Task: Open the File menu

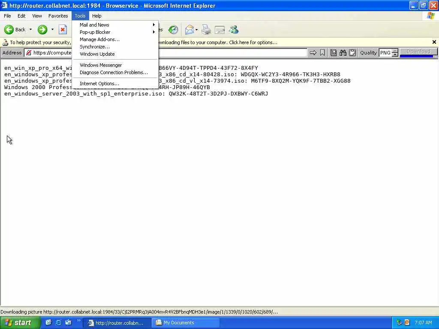Action: coord(7,16)
